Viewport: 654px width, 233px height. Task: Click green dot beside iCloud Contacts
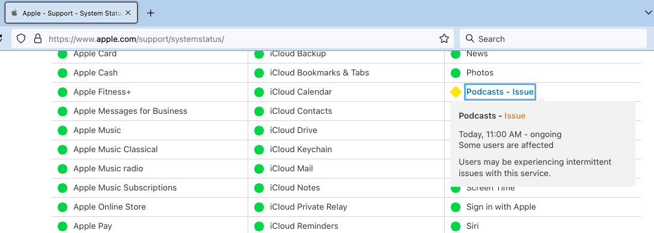point(259,111)
